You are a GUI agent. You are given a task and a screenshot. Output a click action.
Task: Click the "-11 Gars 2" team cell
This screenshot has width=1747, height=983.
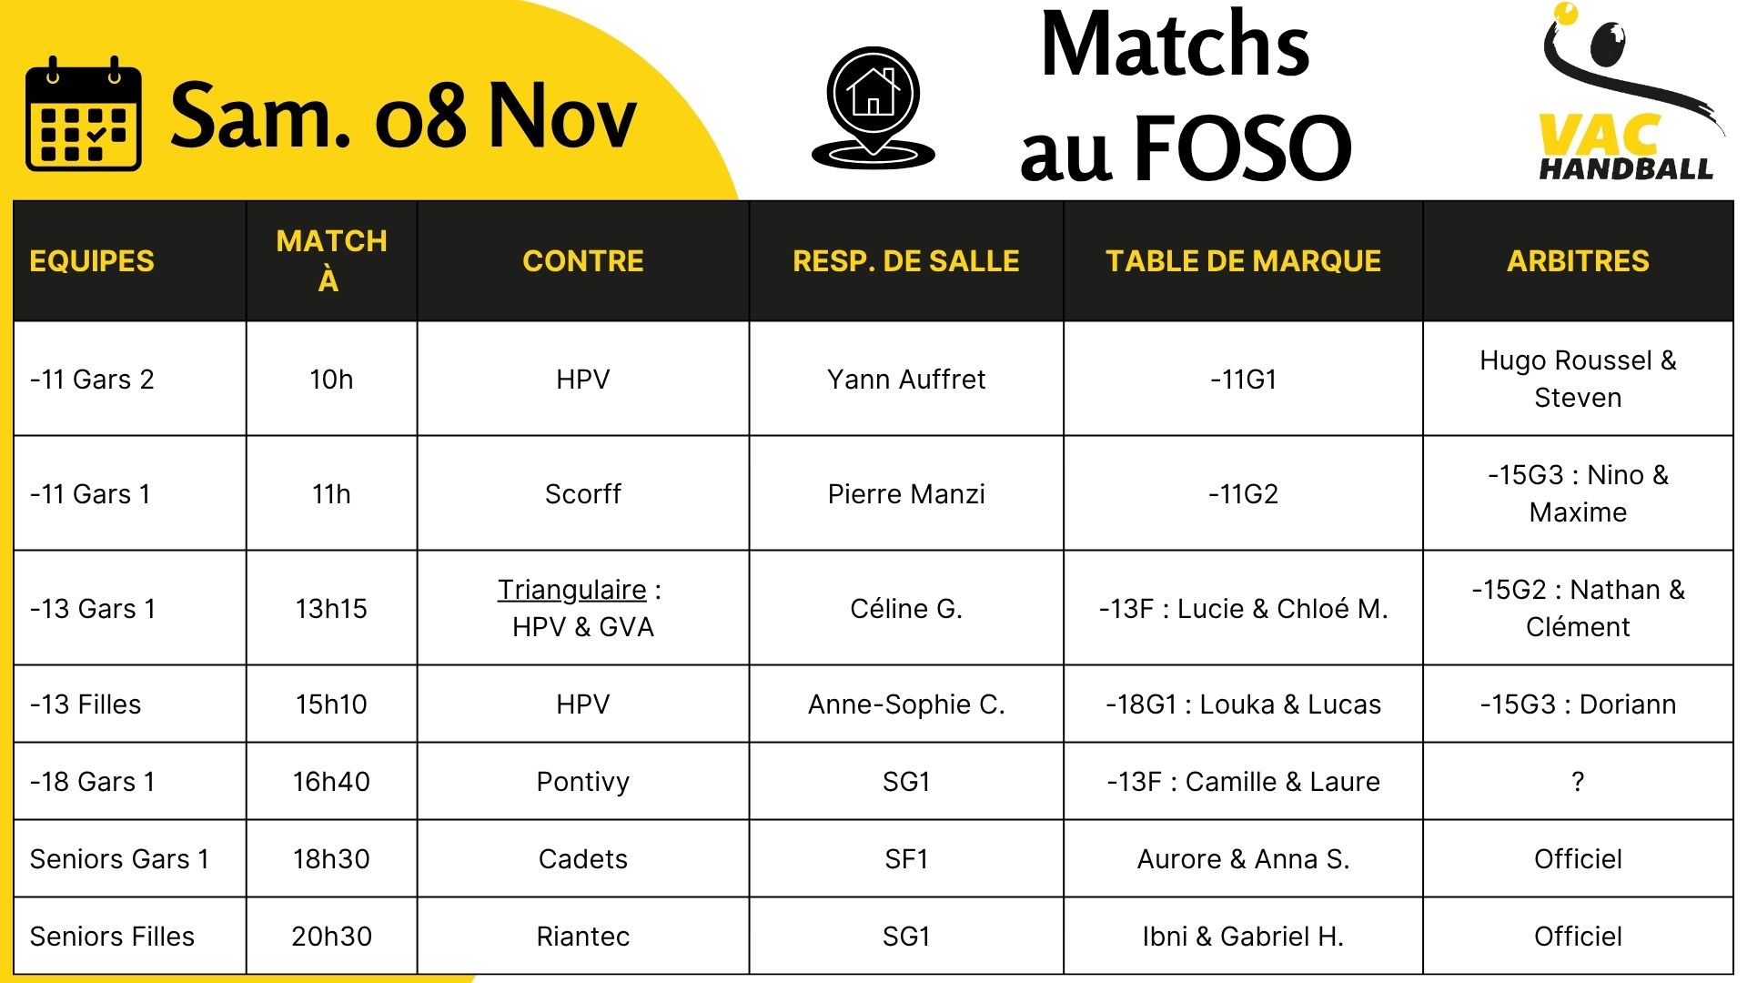click(92, 380)
